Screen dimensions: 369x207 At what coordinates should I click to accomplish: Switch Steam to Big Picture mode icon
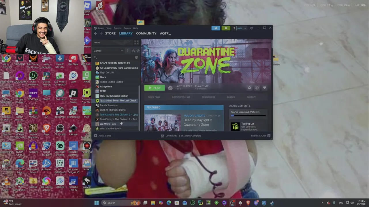tap(252, 28)
